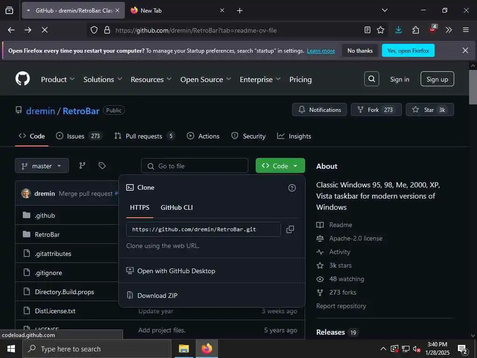Screen dimensions: 477x358
Task: Click dremin's avatar in commit row
Action: coord(26,193)
